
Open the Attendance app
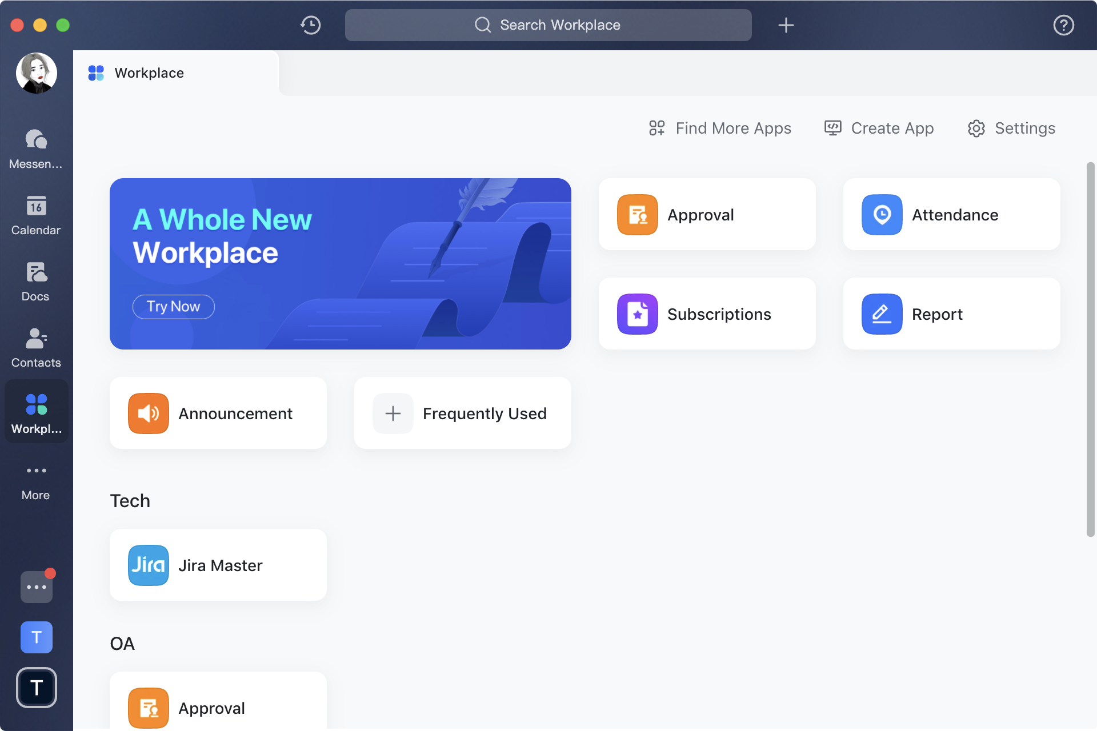pos(951,215)
